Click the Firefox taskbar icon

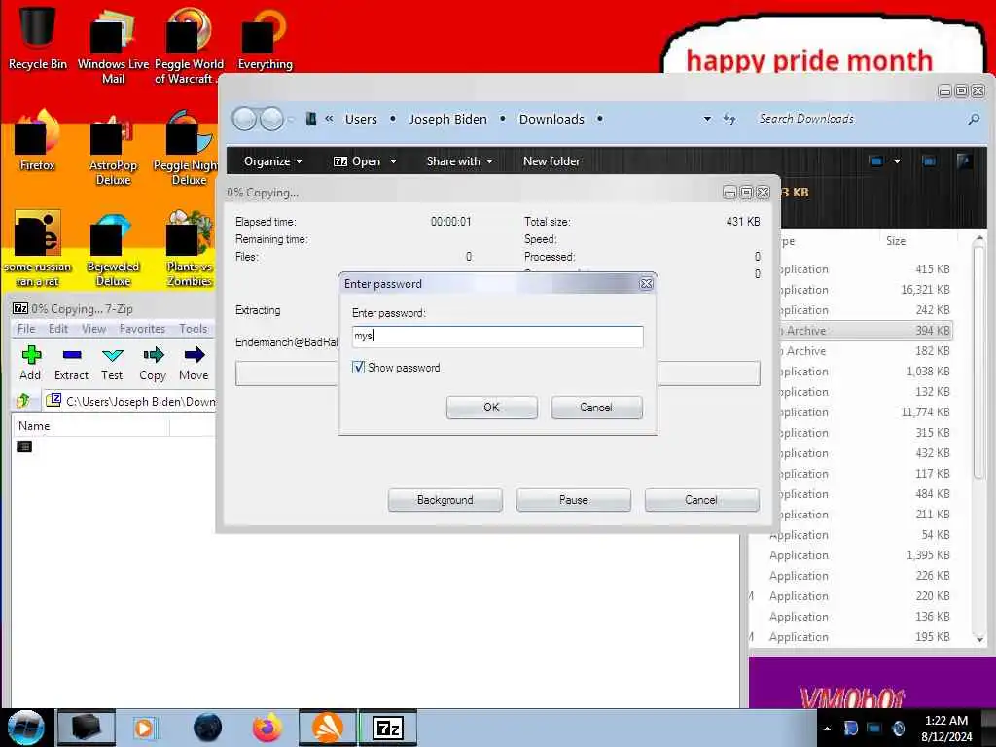pos(267,728)
